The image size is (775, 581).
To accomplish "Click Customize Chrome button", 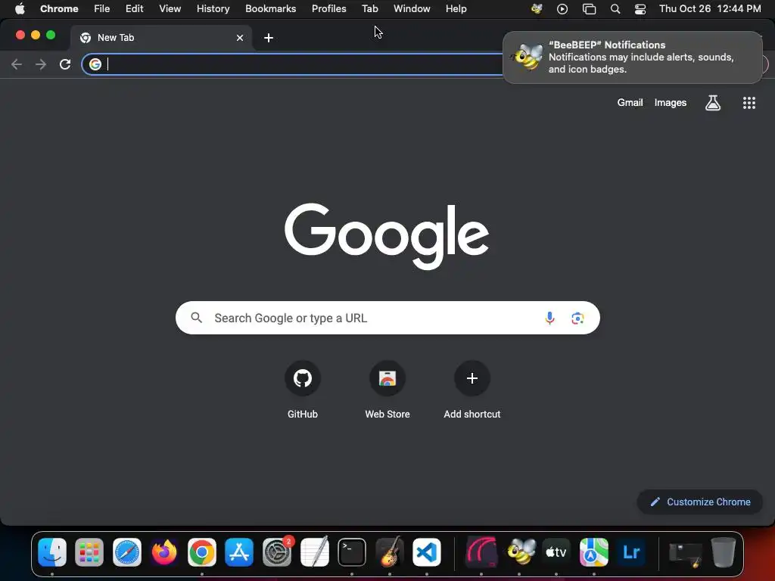I will click(x=700, y=502).
